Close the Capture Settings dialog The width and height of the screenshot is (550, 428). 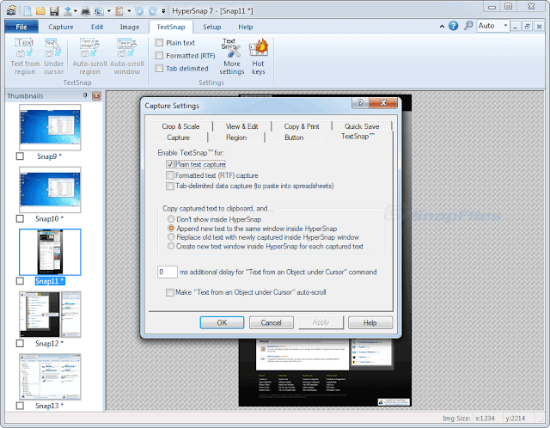pyautogui.click(x=383, y=102)
